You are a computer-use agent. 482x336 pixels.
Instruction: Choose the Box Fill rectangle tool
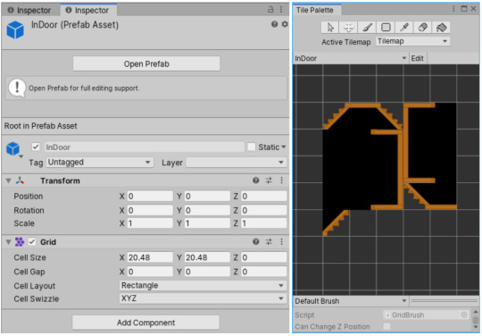(386, 28)
